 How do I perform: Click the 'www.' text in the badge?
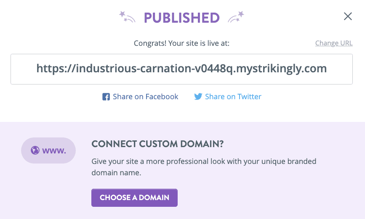(54, 150)
